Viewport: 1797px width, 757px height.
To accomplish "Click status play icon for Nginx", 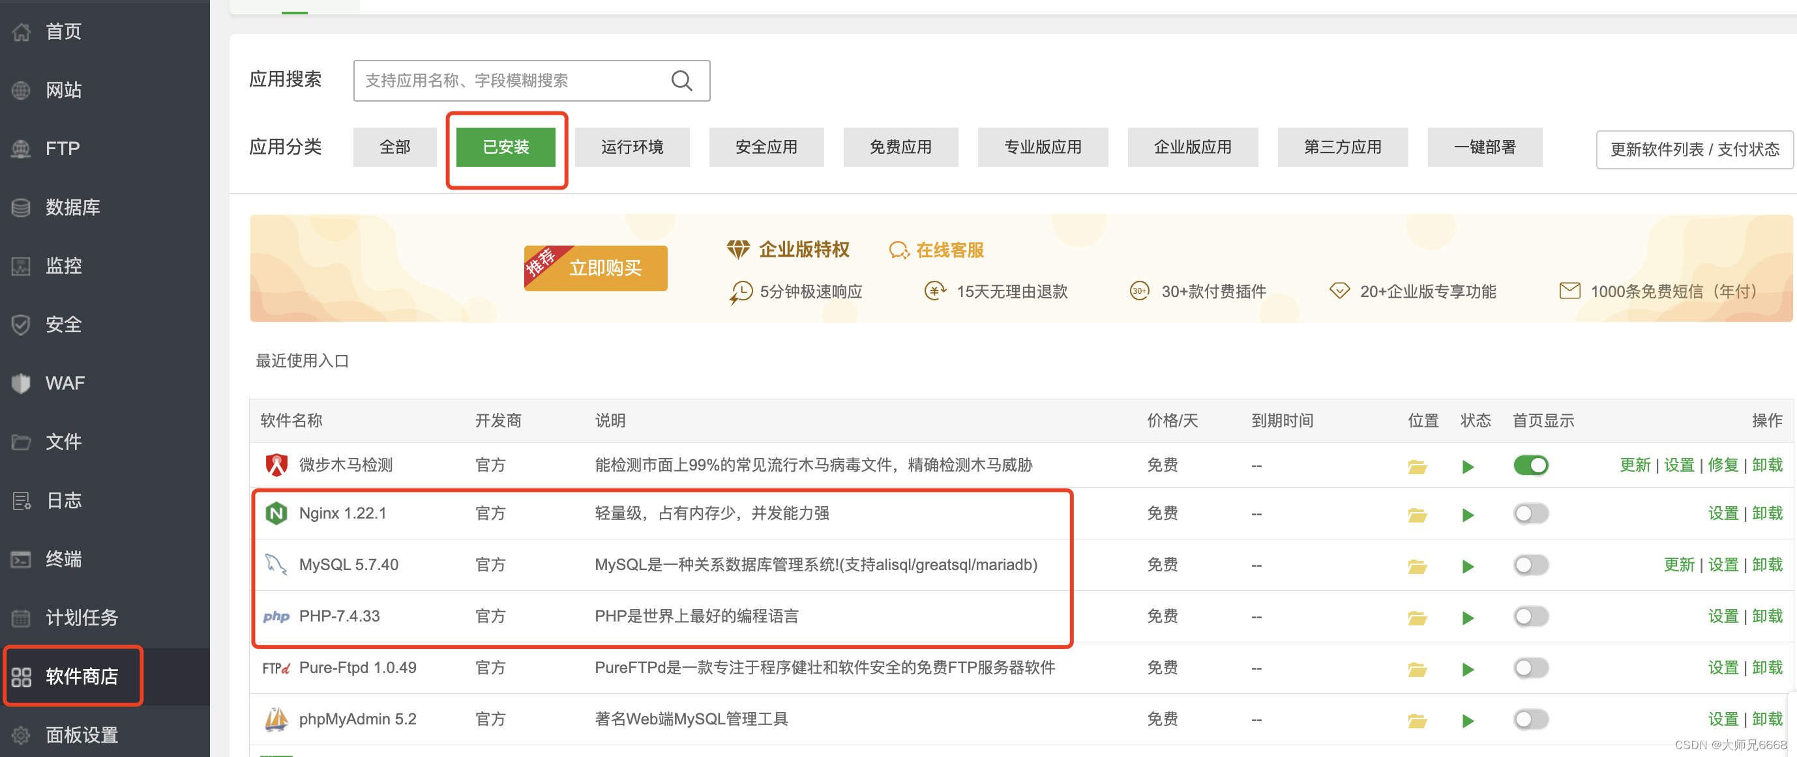I will point(1468,515).
